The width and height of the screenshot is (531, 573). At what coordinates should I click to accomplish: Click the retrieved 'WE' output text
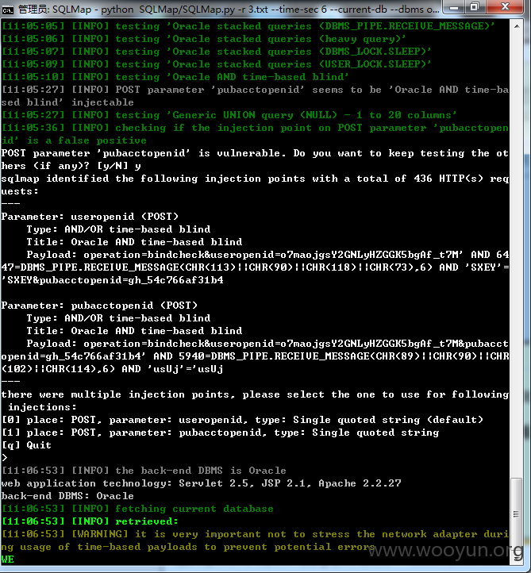[x=8, y=560]
